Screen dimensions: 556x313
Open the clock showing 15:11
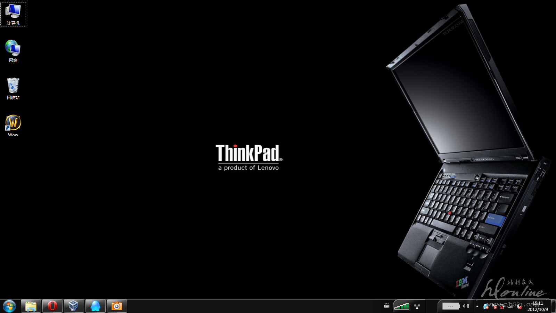coord(538,306)
